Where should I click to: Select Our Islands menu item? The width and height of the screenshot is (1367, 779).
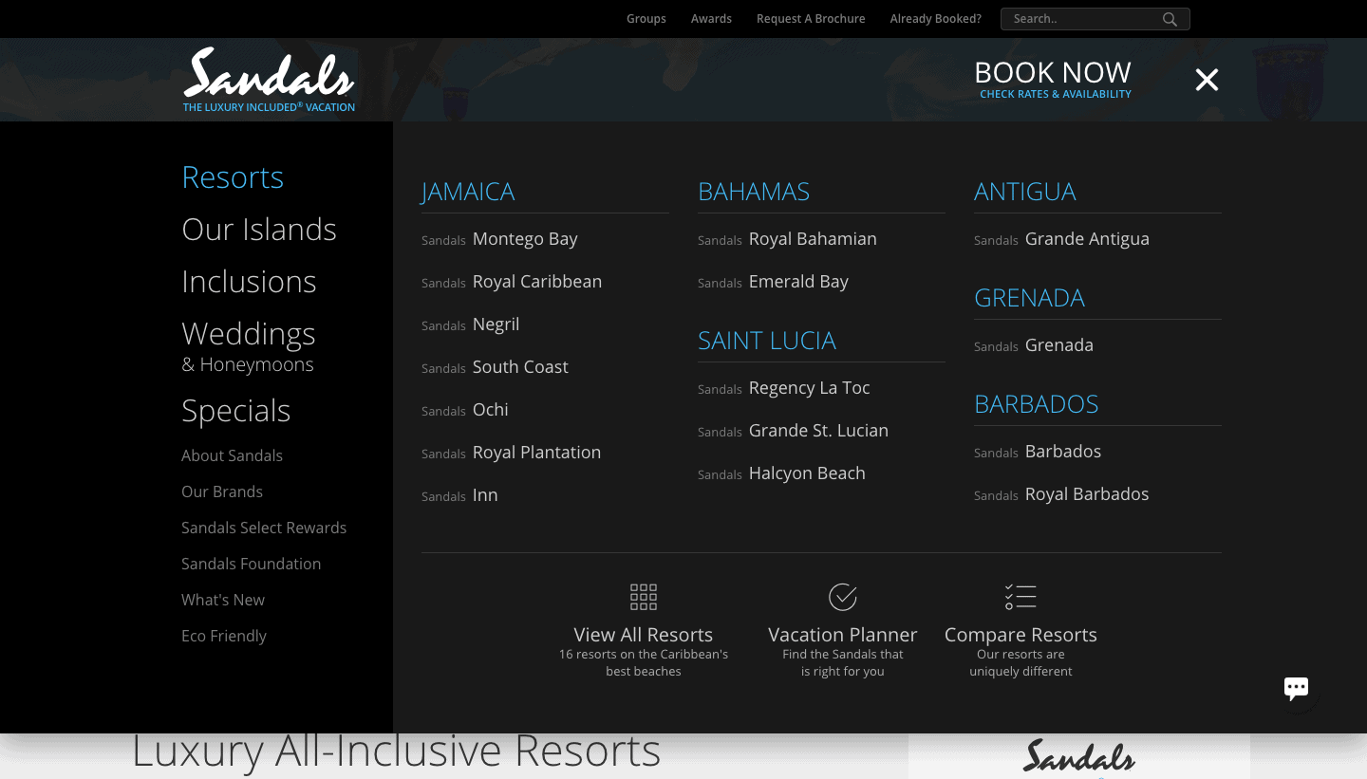point(259,230)
